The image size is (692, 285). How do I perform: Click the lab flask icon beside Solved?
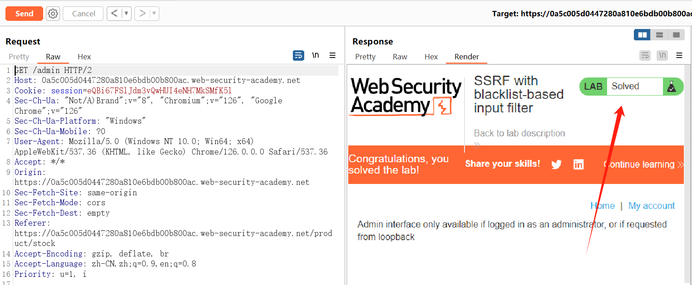coord(672,87)
